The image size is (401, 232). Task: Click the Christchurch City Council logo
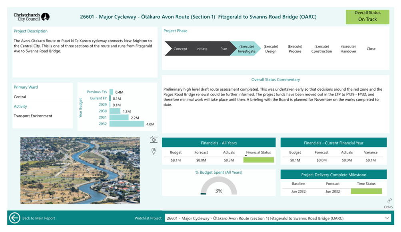pyautogui.click(x=32, y=17)
